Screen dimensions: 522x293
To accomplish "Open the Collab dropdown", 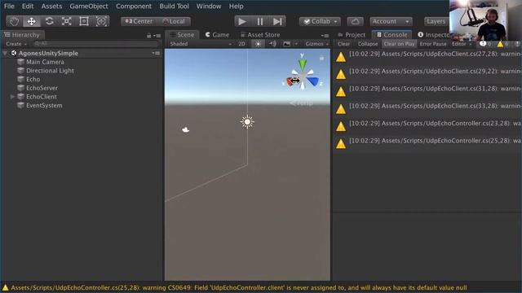I will pos(320,22).
